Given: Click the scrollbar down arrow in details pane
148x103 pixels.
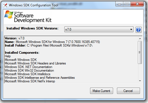Looking at the screenshot, I should coord(140,81).
